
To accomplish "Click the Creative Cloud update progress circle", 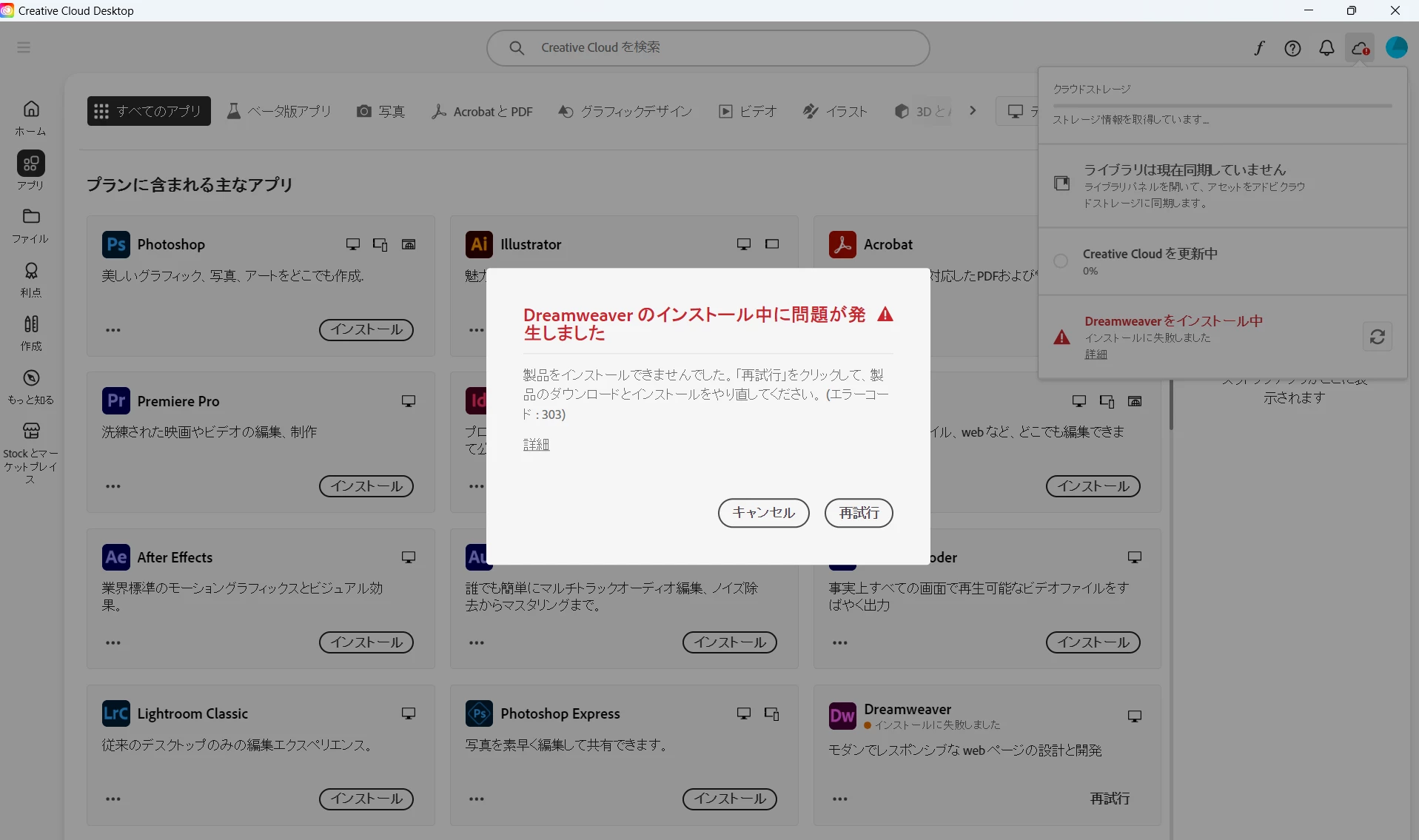I will tap(1061, 261).
